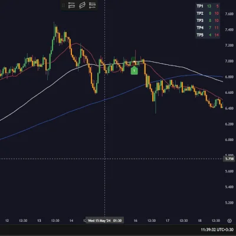Image resolution: width=236 pixels, height=236 pixels.
Task: Click the 6.800 price axis label
Action: click(230, 77)
